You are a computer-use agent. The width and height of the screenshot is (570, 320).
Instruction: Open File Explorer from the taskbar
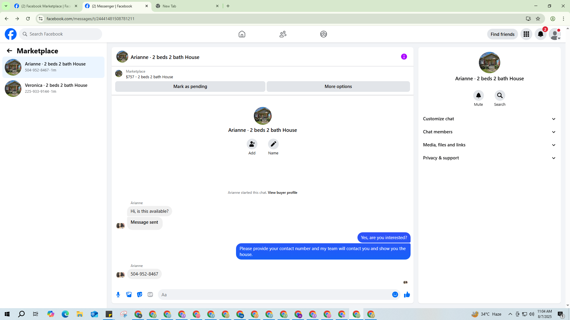point(80,314)
